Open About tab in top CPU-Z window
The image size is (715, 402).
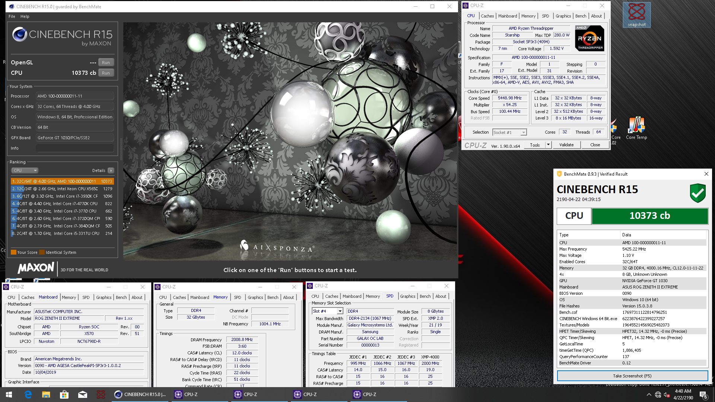pyautogui.click(x=596, y=16)
